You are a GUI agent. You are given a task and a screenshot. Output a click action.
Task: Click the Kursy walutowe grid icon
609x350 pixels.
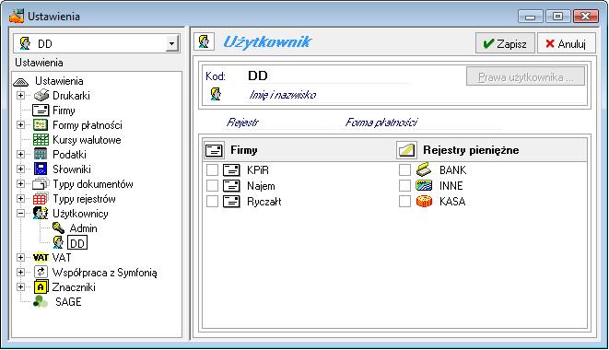click(x=41, y=139)
